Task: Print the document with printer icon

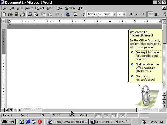Action: pyautogui.click(x=30, y=14)
